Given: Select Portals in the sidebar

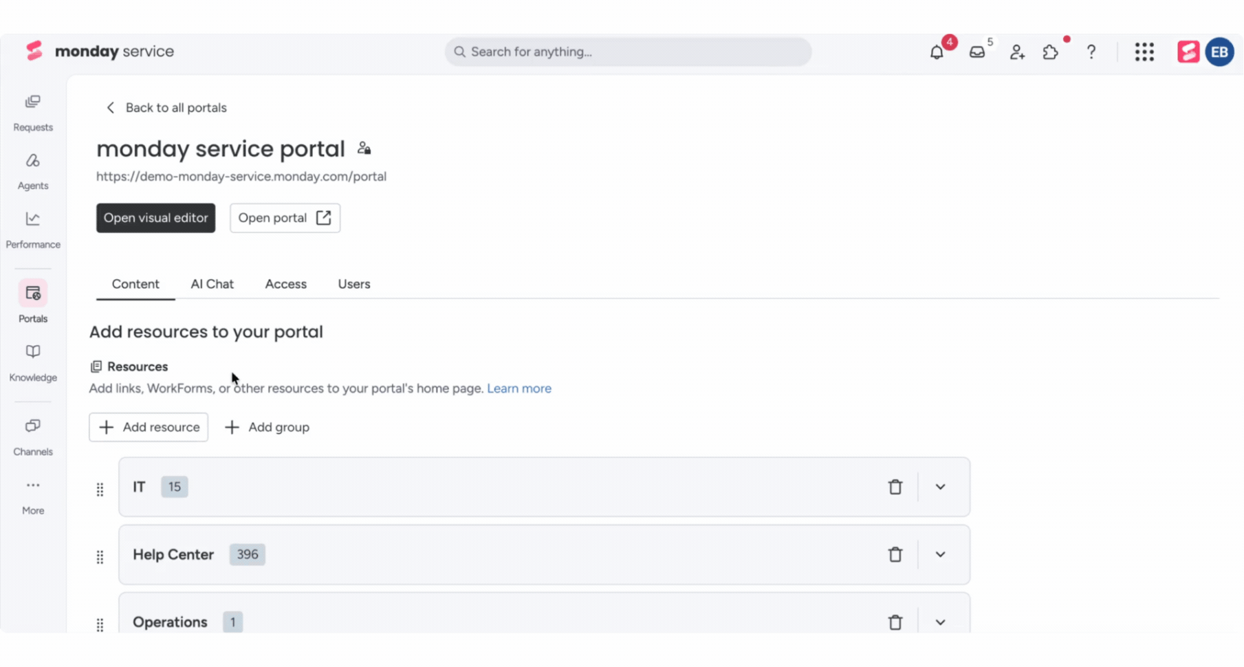Looking at the screenshot, I should pos(33,302).
